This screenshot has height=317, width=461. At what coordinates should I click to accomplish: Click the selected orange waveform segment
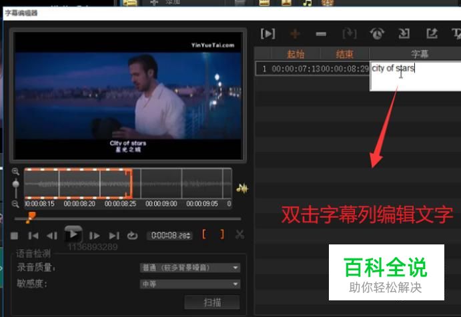click(x=78, y=184)
